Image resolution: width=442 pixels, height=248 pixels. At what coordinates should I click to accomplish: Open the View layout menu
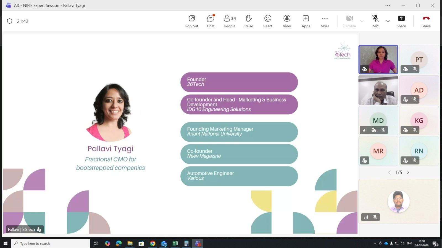[287, 21]
